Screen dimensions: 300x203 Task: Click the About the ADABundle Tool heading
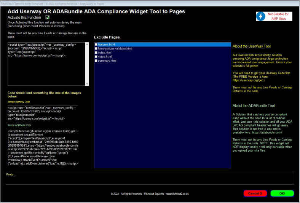254,105
